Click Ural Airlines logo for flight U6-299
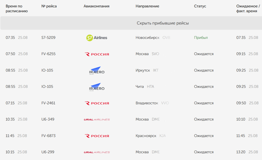Viewport: 262px width, 160px height. click(97, 152)
